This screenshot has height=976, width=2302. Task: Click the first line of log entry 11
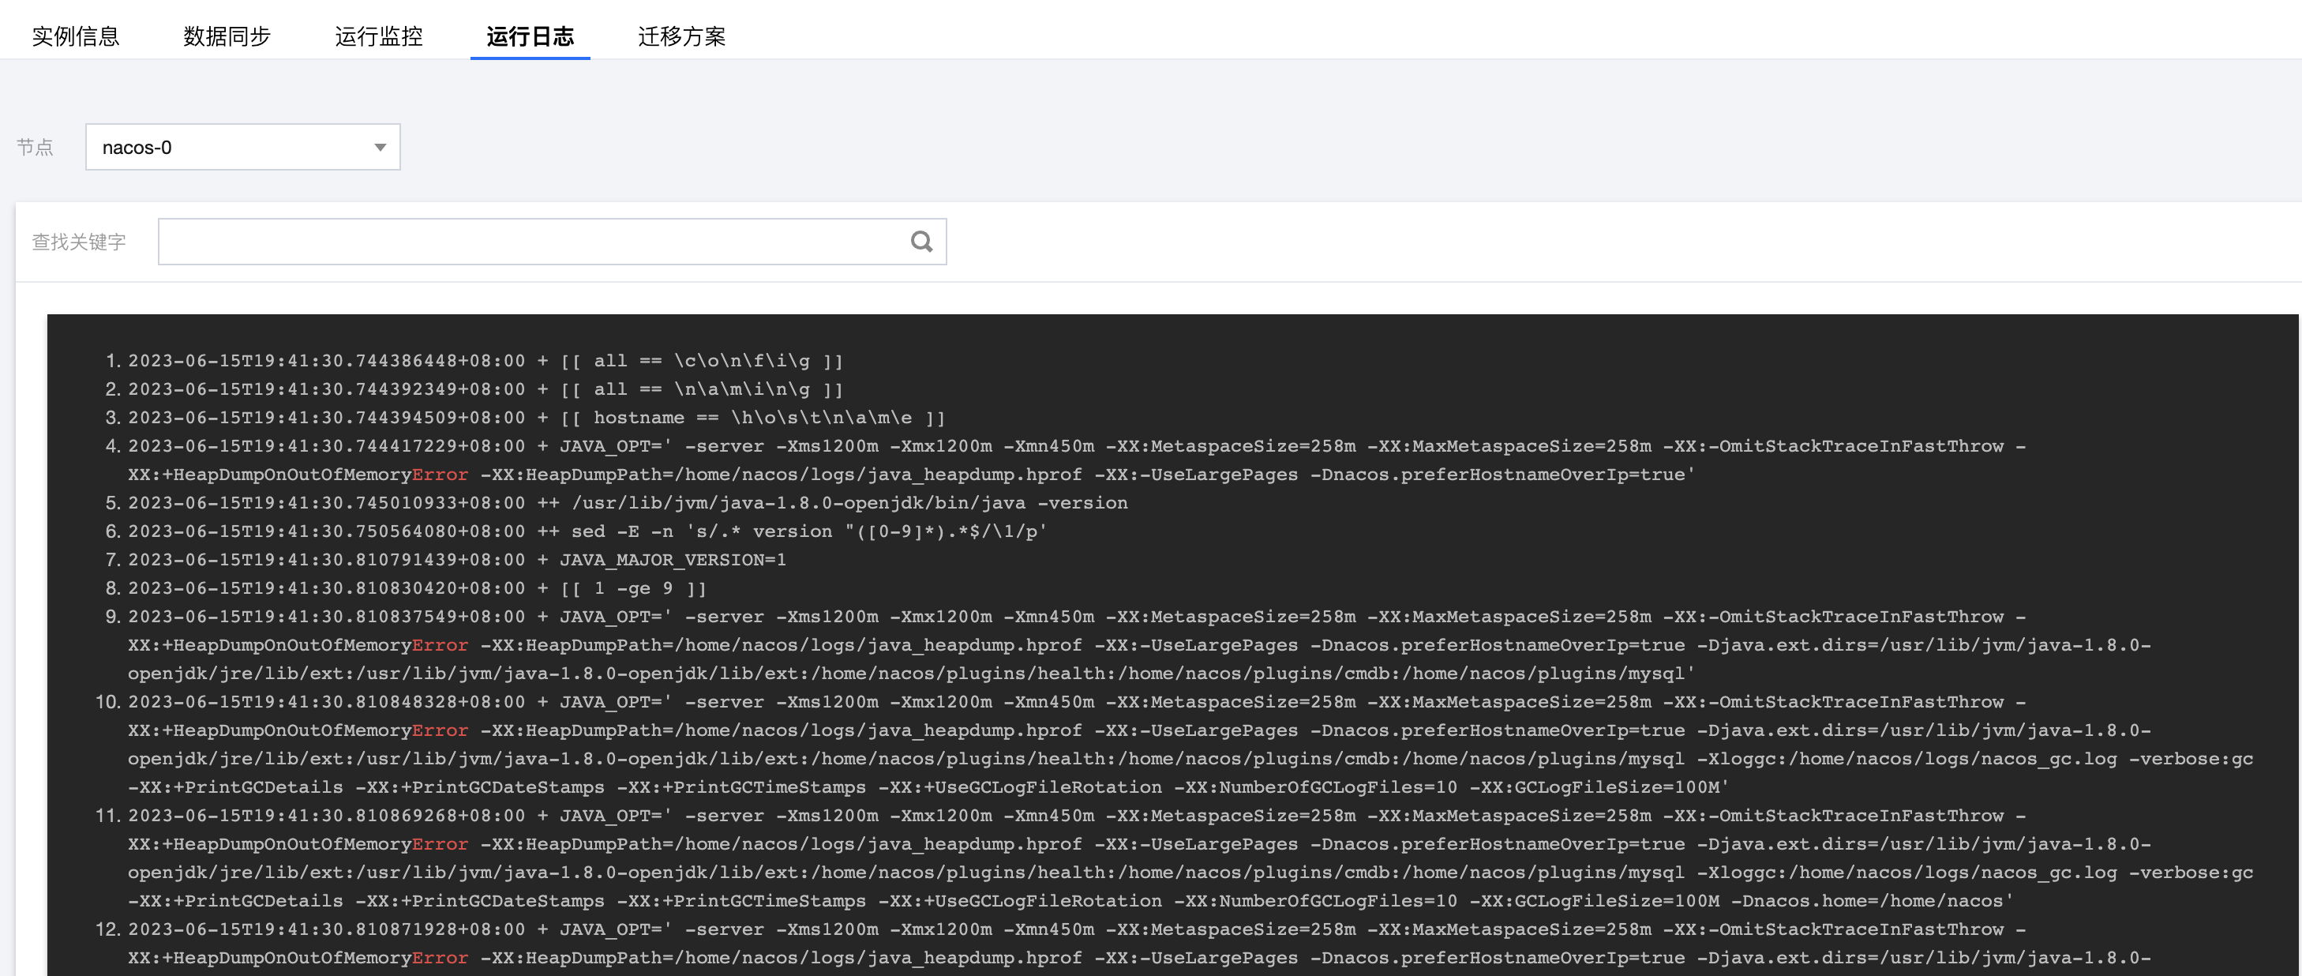(1077, 816)
